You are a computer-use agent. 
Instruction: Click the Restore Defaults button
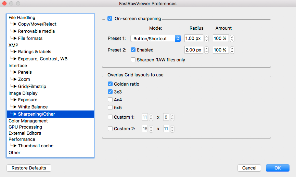pos(29,168)
